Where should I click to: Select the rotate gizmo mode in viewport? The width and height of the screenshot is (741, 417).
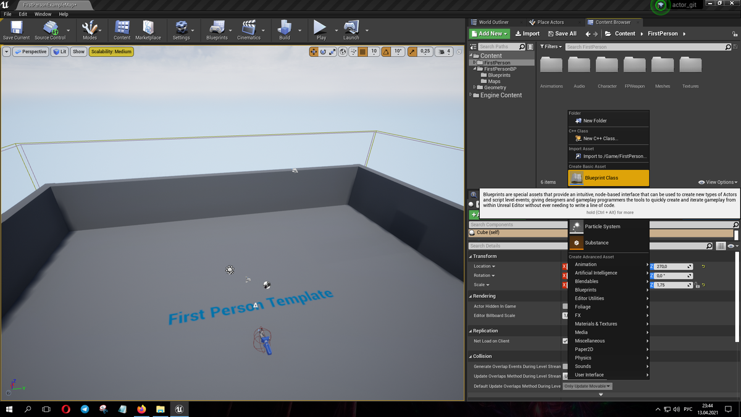click(x=323, y=52)
